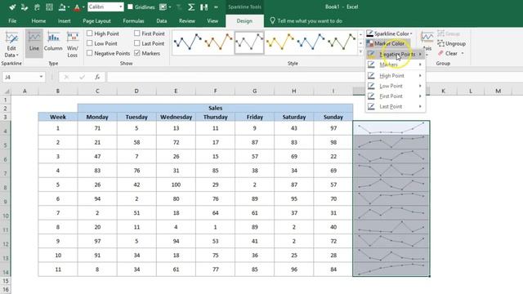The height and width of the screenshot is (294, 523).
Task: Open the File tab
Action: 12,20
